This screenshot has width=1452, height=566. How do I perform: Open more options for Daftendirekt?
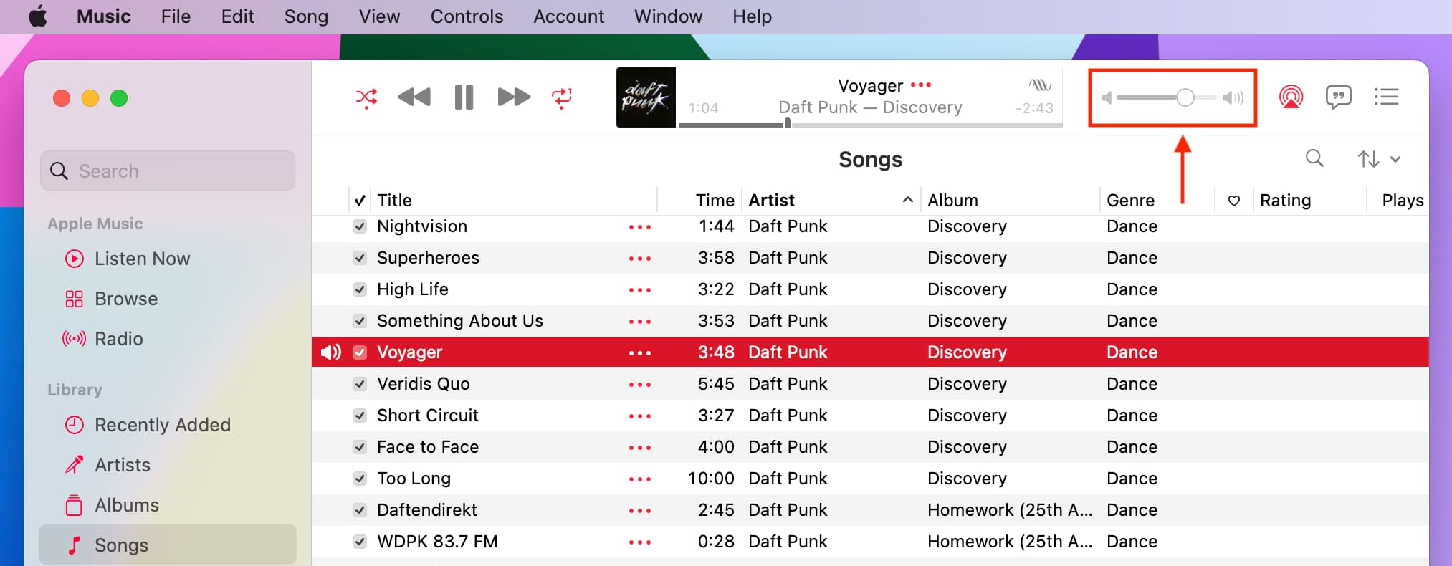640,511
